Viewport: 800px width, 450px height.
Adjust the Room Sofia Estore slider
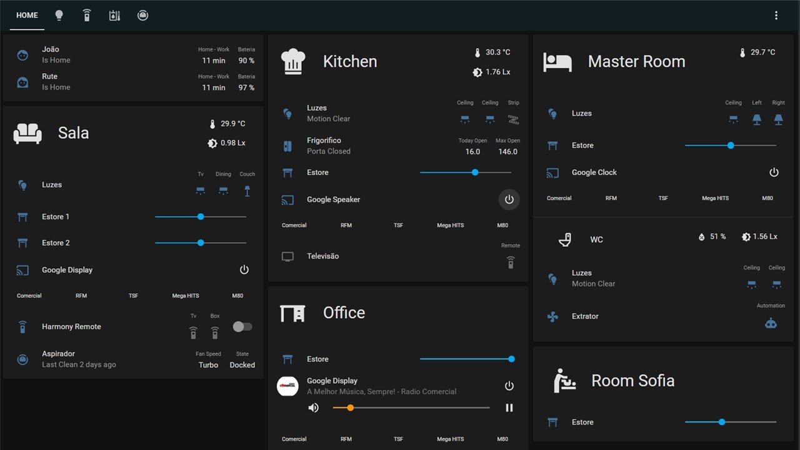tap(731, 422)
